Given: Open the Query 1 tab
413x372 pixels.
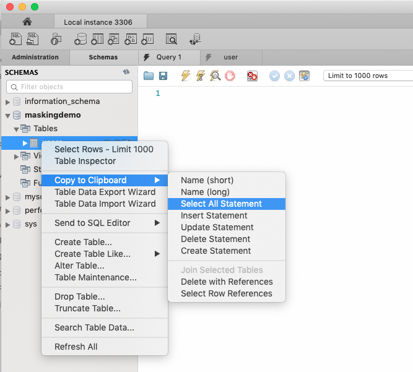Looking at the screenshot, I should [x=169, y=57].
